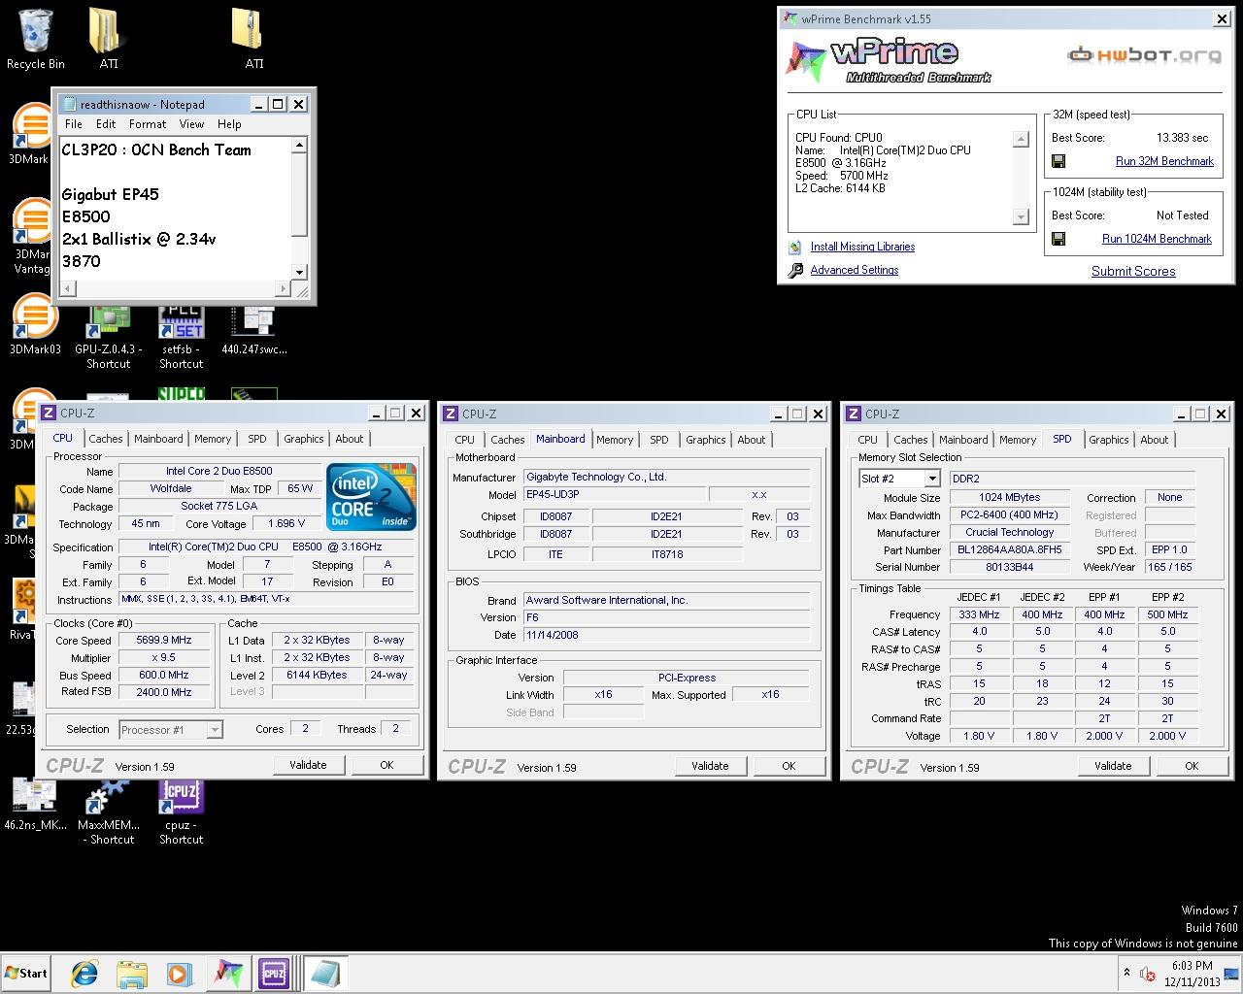This screenshot has height=994, width=1243.
Task: Switch to CPU-Z via its taskbar icon
Action: click(x=275, y=974)
